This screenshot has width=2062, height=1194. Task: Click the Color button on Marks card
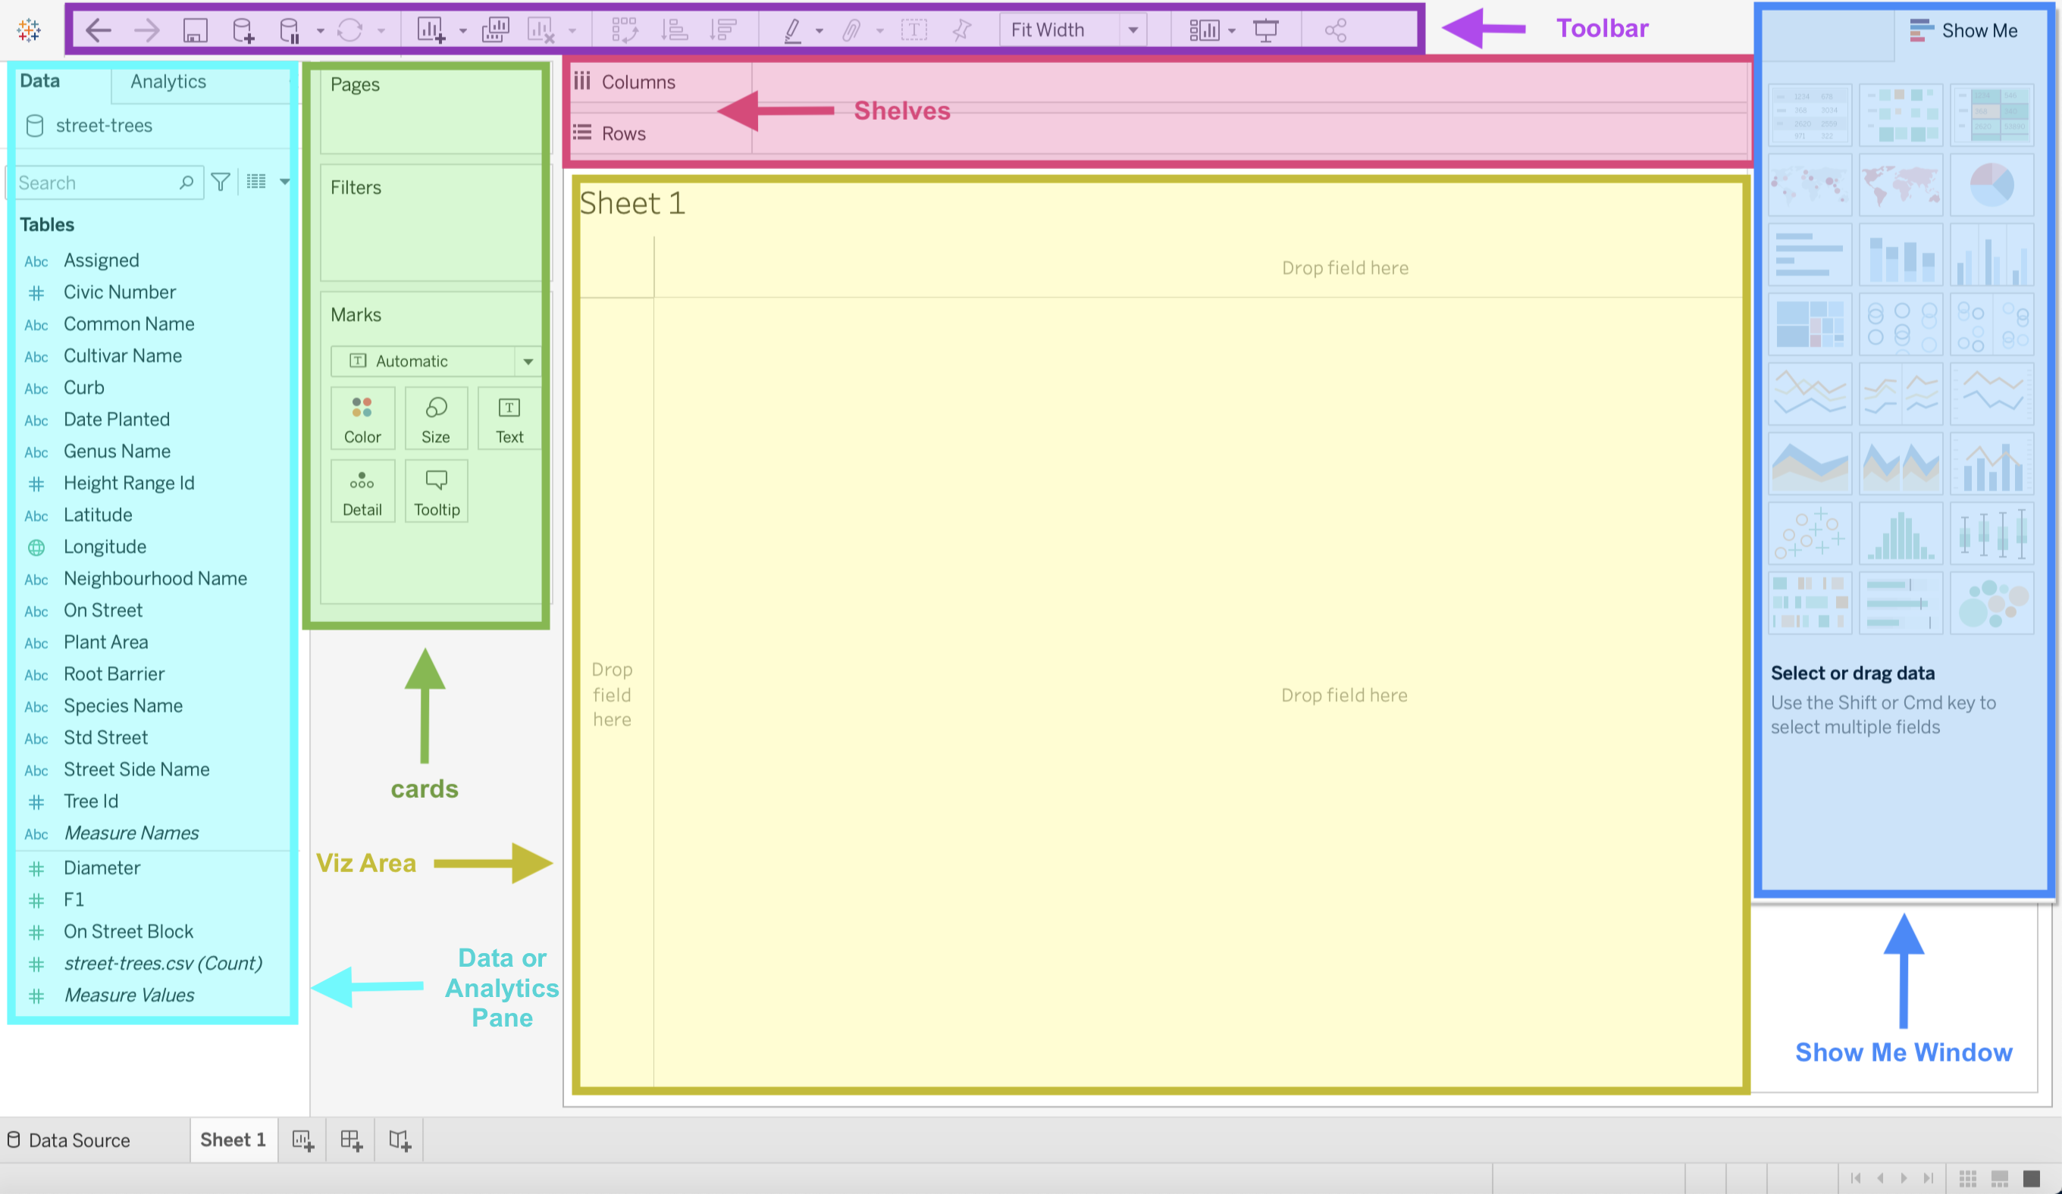click(362, 419)
